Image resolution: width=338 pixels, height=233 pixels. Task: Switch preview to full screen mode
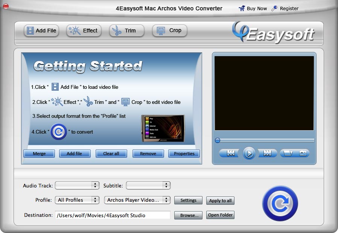[x=288, y=153]
